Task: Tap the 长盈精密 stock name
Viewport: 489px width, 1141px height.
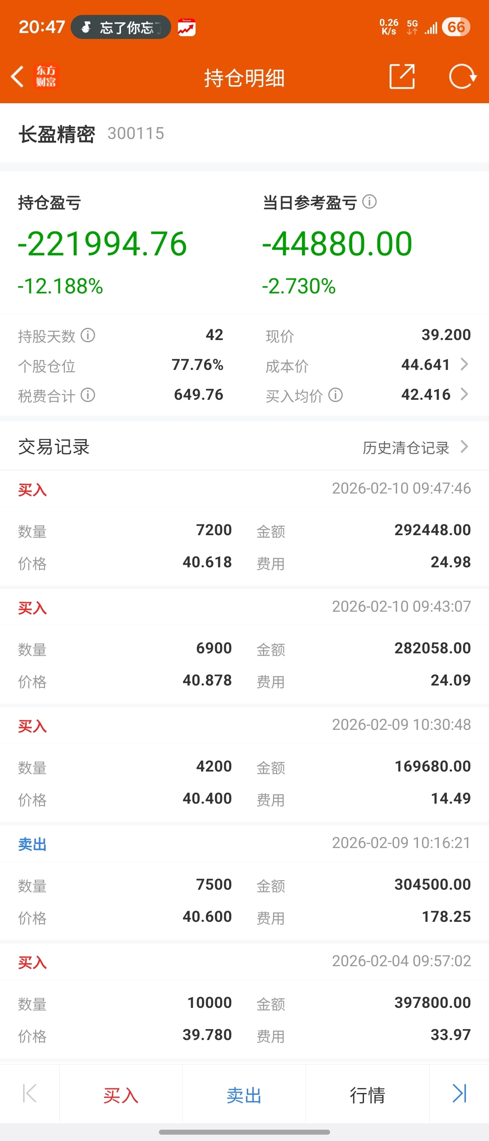Action: tap(57, 134)
